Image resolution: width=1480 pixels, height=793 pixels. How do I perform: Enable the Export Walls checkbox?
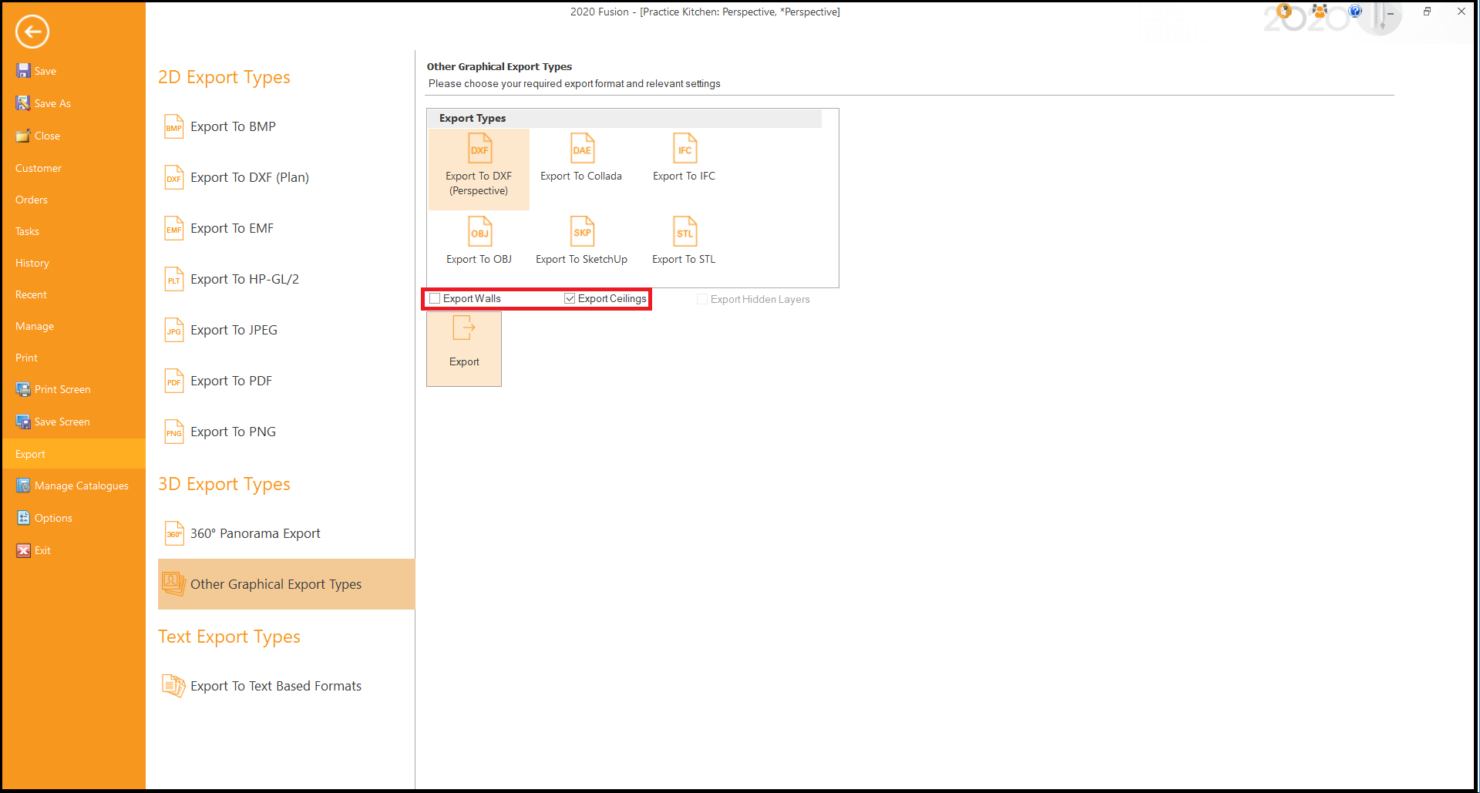tap(436, 298)
